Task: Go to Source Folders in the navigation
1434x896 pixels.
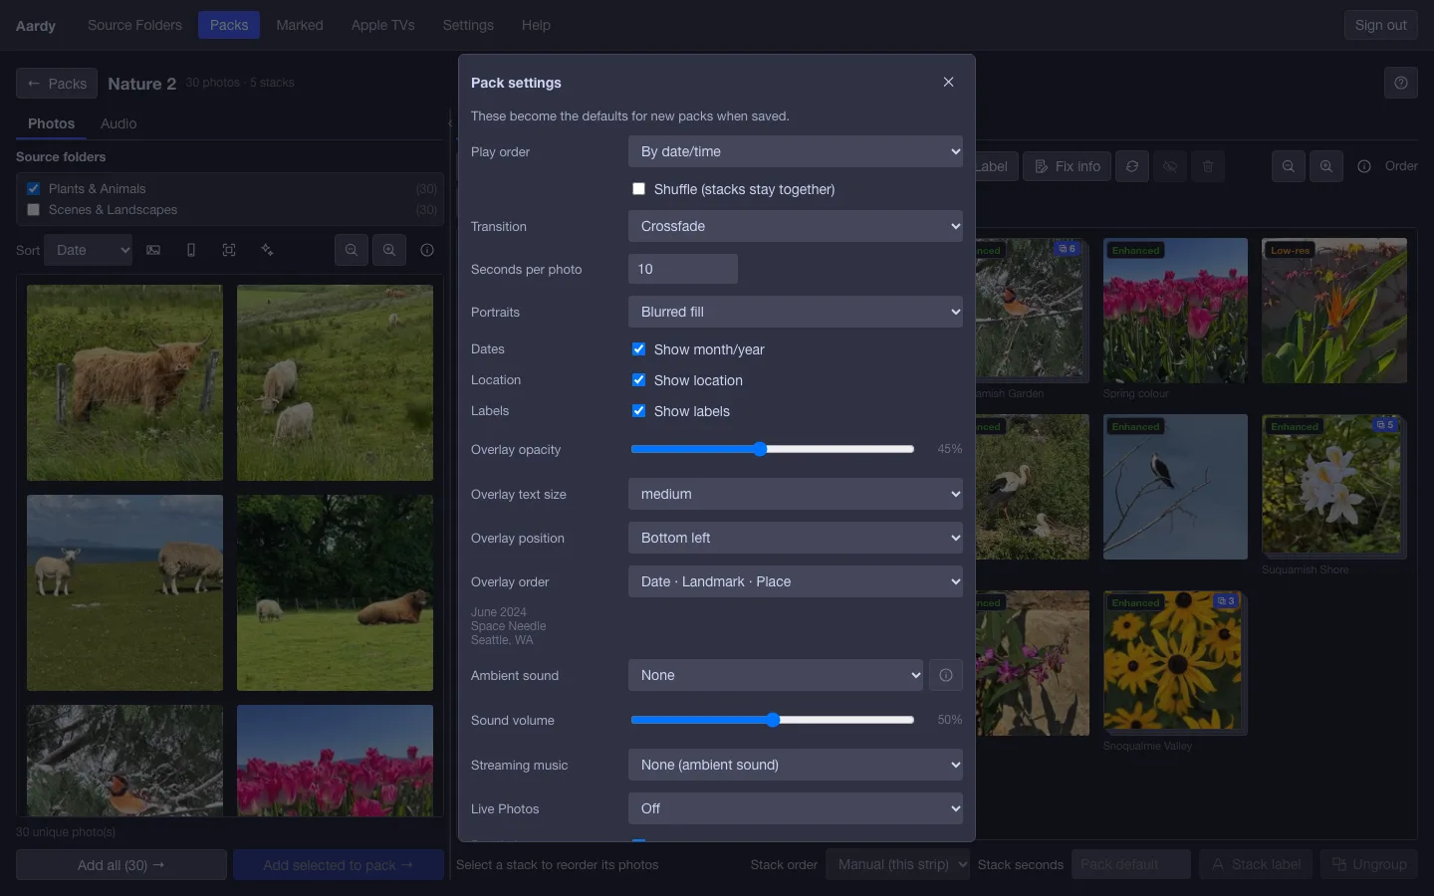Action: 134,25
